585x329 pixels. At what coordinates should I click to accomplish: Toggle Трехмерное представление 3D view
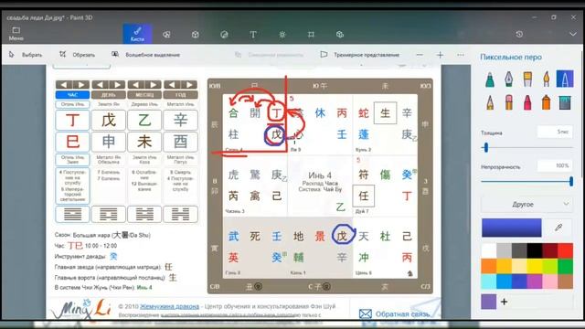coord(360,55)
